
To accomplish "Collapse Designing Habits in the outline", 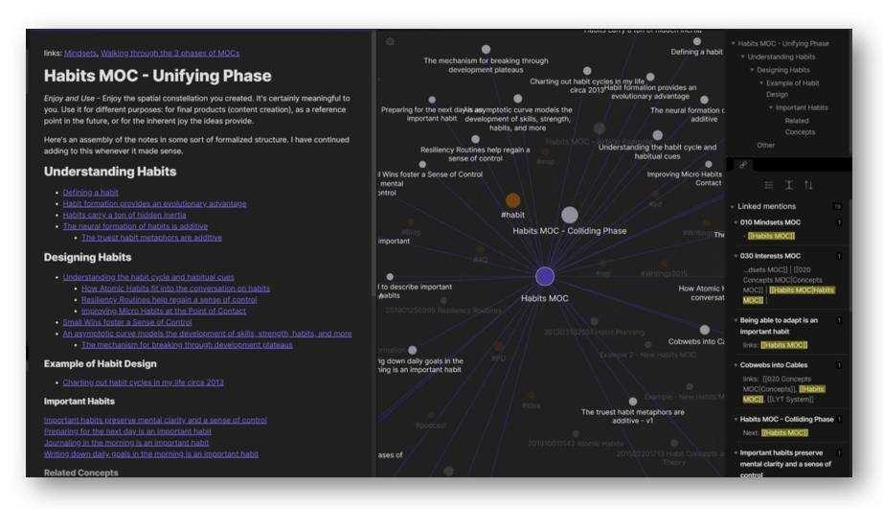I will 752,70.
